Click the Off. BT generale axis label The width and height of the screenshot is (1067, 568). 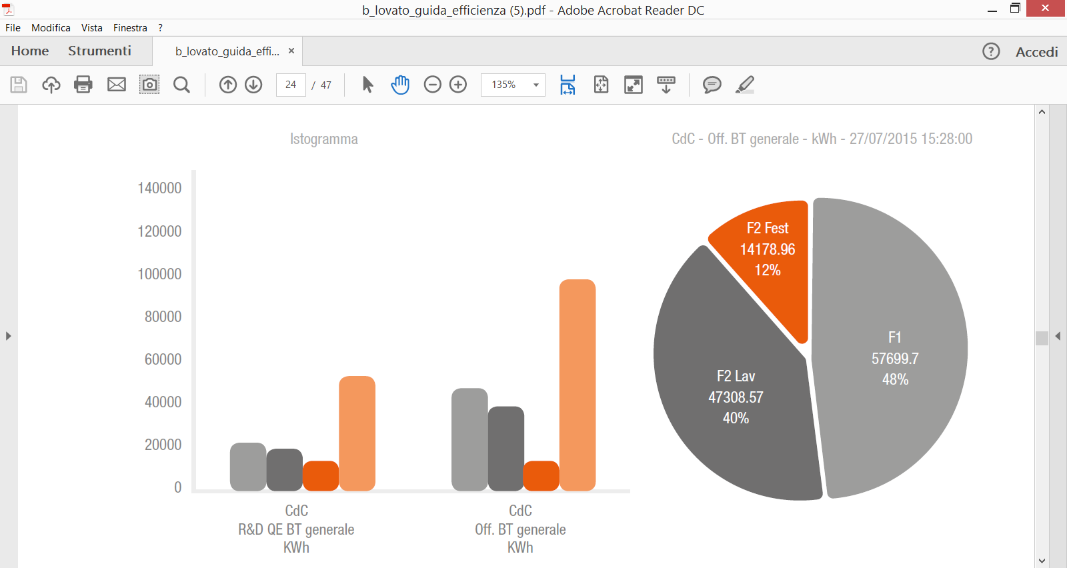[x=520, y=529]
